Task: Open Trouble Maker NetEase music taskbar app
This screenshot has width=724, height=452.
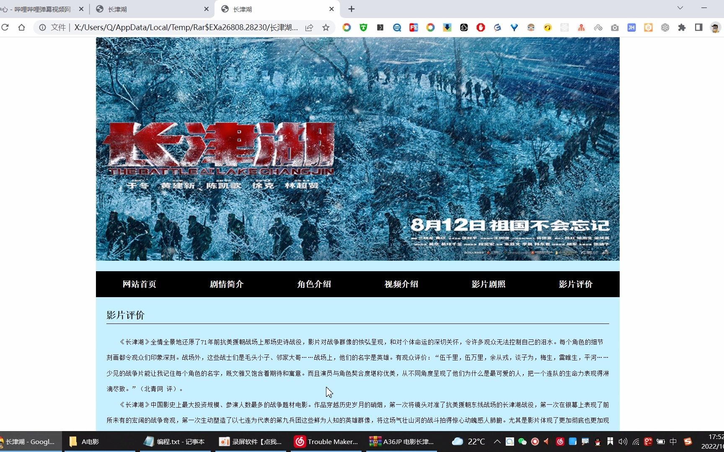Action: pos(326,442)
